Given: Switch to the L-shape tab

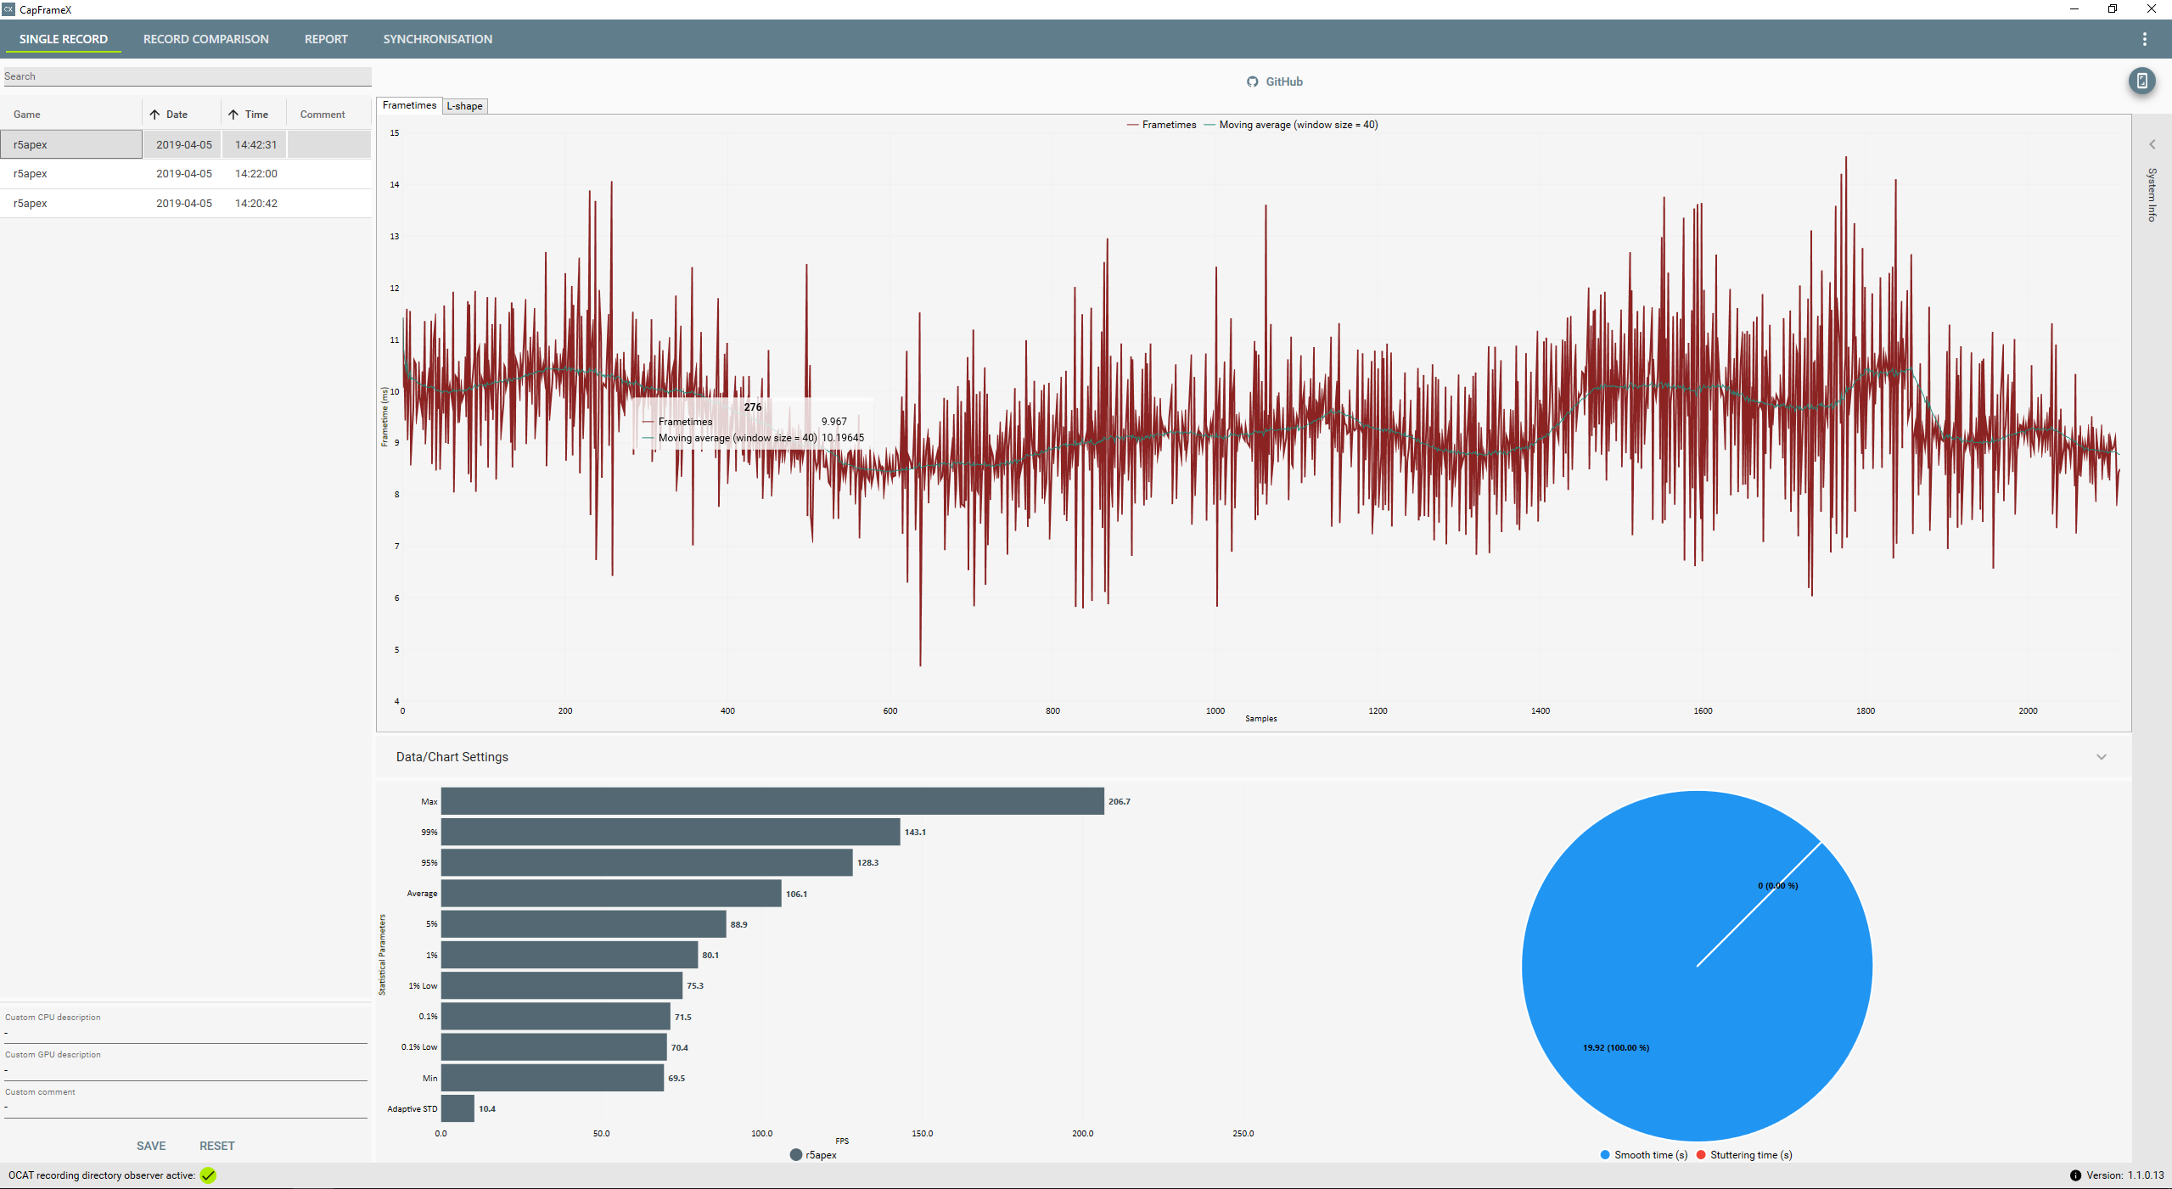Looking at the screenshot, I should pyautogui.click(x=464, y=106).
